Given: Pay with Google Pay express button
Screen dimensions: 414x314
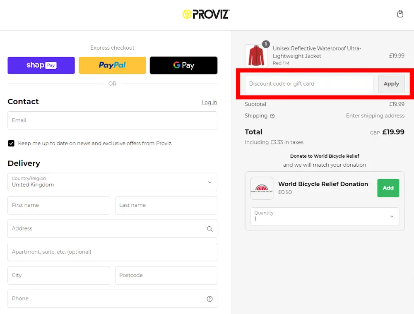Looking at the screenshot, I should [x=183, y=65].
